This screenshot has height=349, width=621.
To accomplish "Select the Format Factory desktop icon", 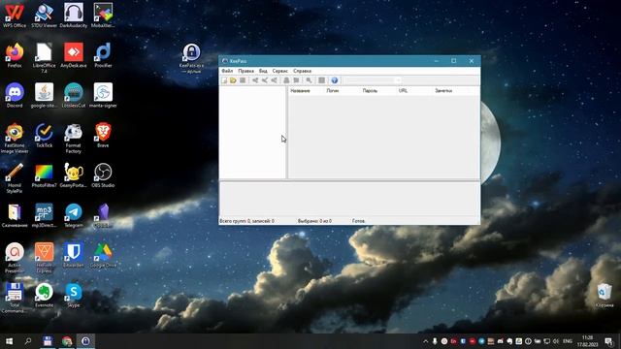I will point(74,138).
